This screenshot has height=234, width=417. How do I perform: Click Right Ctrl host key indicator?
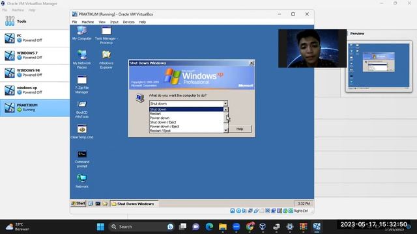pos(301,211)
